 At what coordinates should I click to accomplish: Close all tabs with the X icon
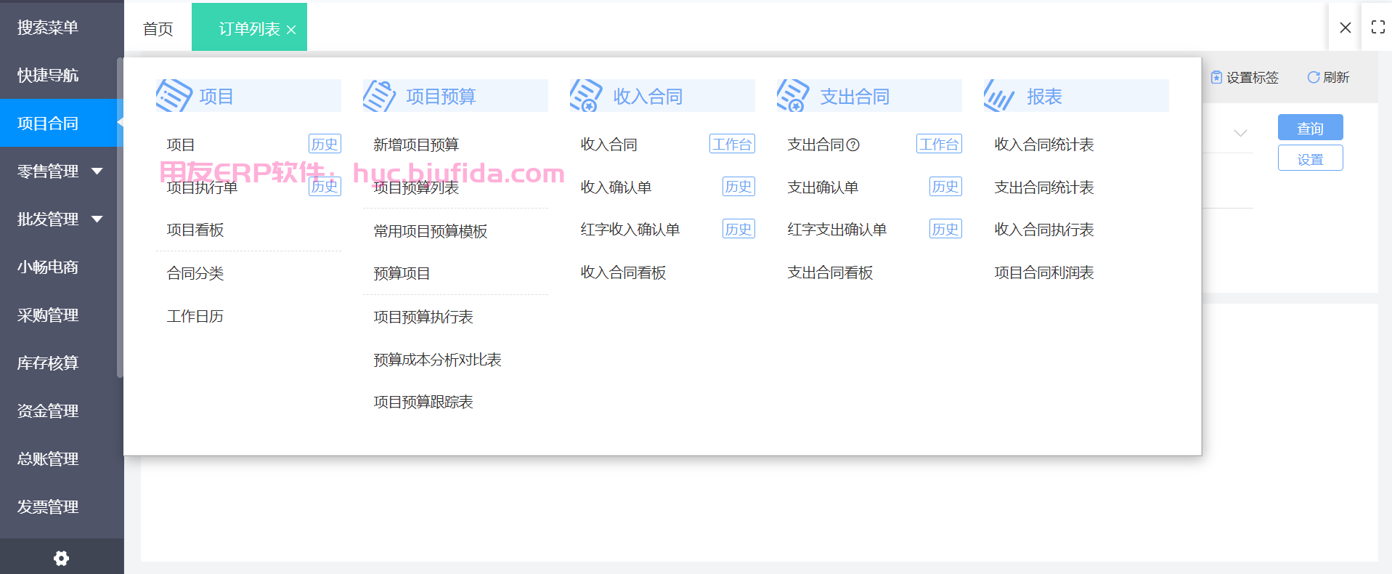tap(1345, 28)
